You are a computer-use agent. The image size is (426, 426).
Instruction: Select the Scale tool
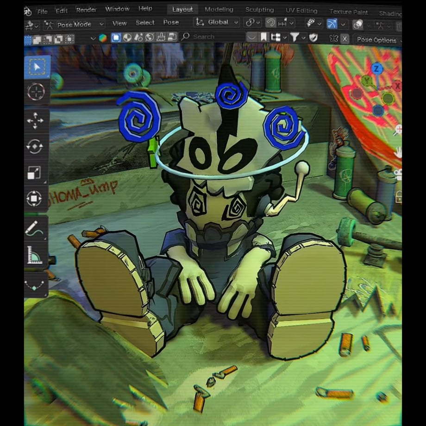click(35, 173)
